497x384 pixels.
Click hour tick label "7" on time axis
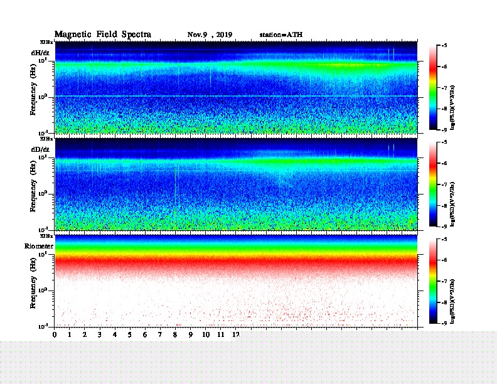(x=160, y=334)
